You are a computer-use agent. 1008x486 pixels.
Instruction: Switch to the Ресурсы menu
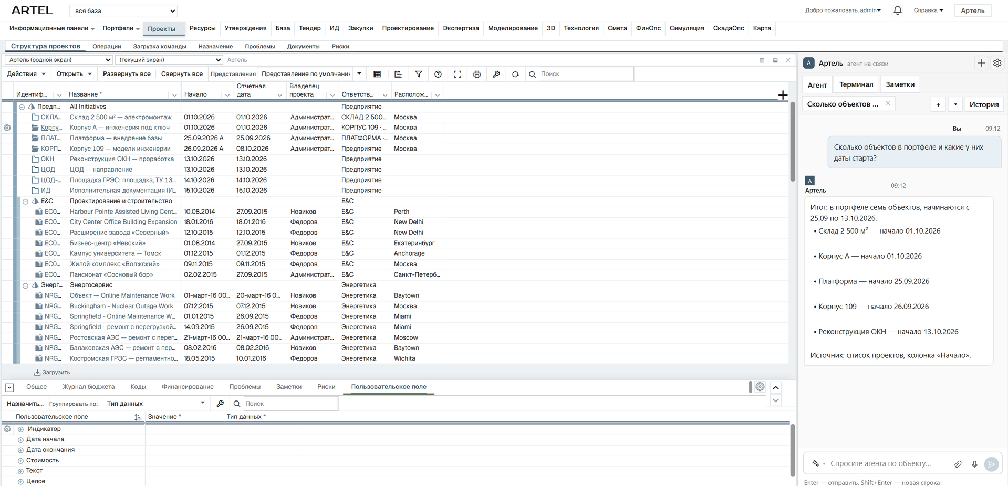click(202, 28)
